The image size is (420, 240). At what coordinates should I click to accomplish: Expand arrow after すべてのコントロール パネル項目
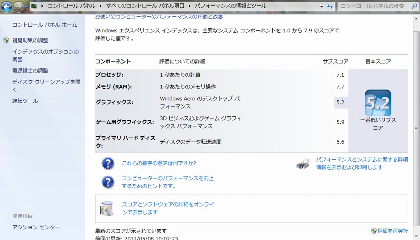[189, 6]
